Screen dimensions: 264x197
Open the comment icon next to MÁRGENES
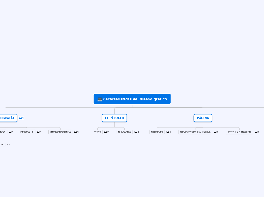[x=168, y=132]
